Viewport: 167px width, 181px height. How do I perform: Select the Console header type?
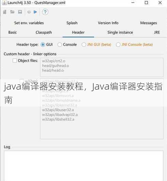(x=60, y=45)
